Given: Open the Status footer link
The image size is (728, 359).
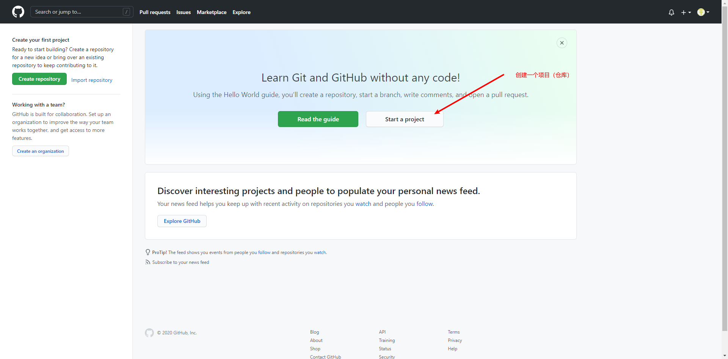Looking at the screenshot, I should (385, 349).
